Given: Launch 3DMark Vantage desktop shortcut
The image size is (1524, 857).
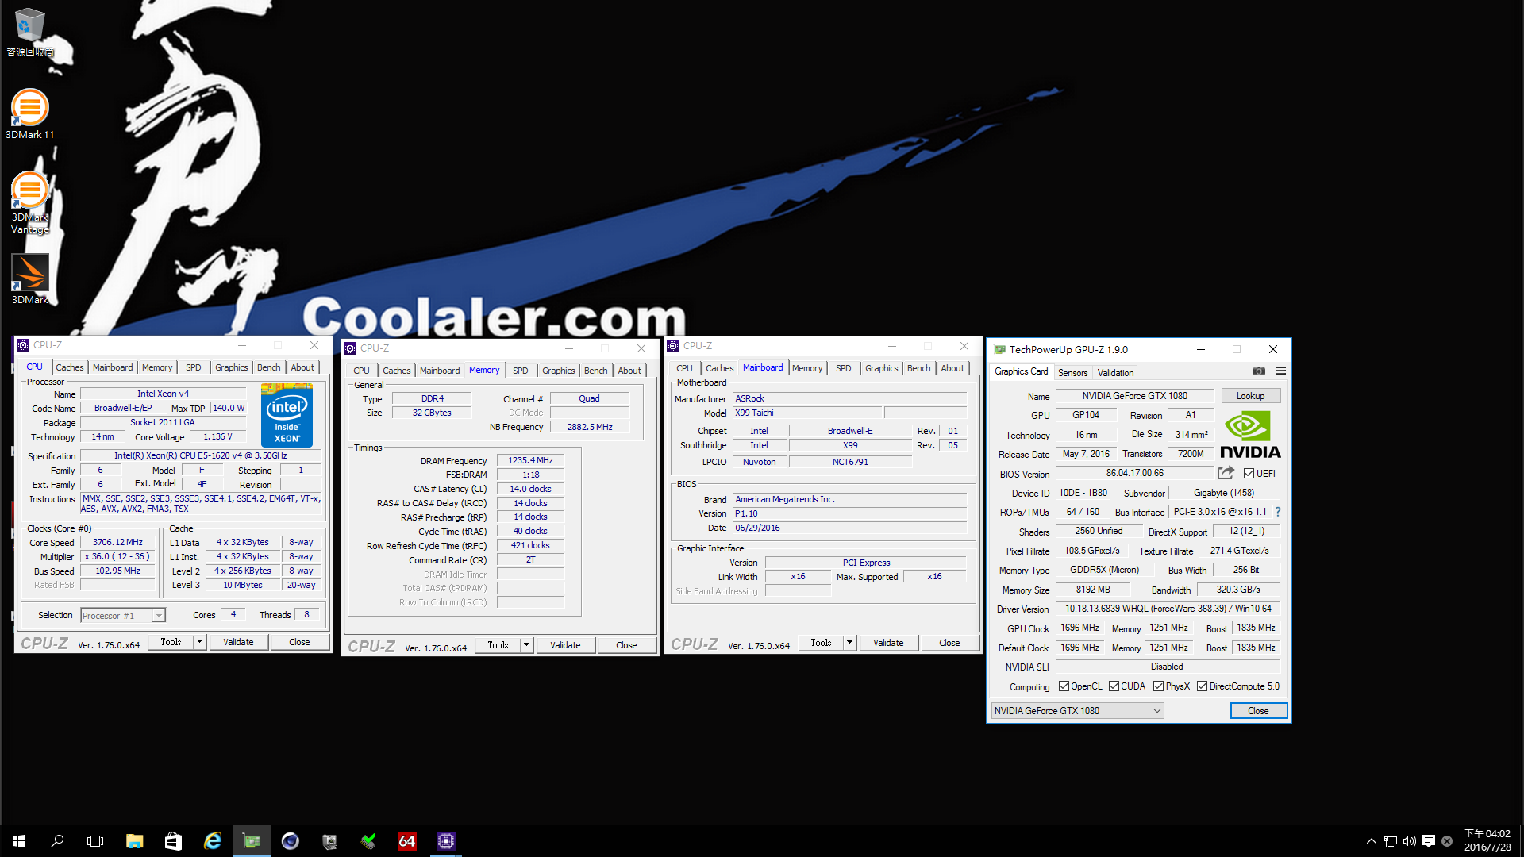Looking at the screenshot, I should (29, 202).
